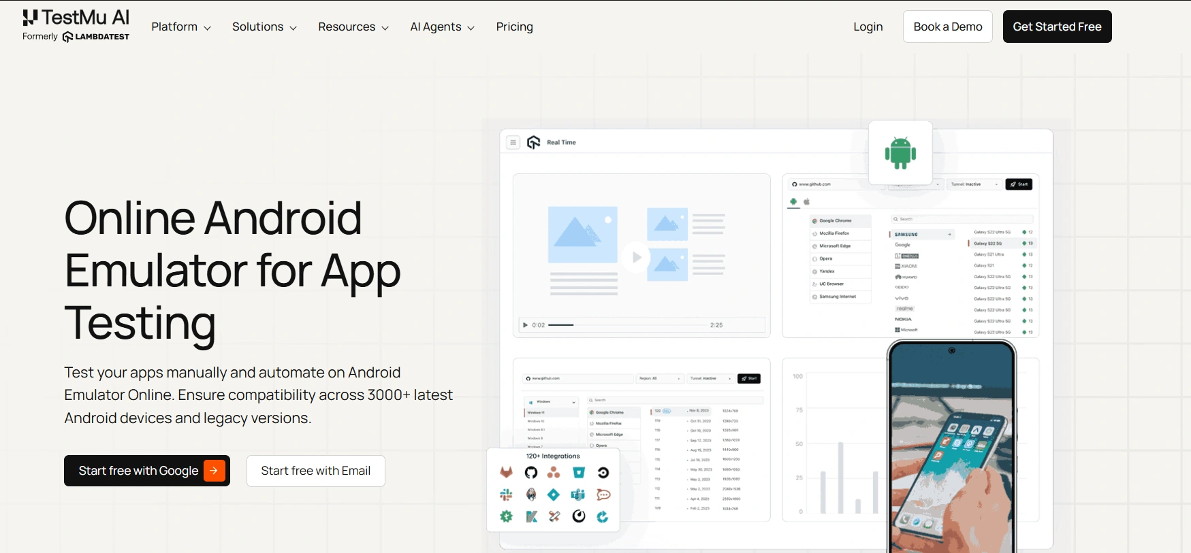Image resolution: width=1191 pixels, height=553 pixels.
Task: Click the green gear integration icon
Action: point(506,516)
